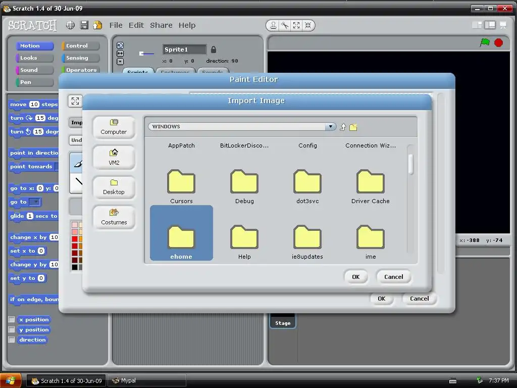
Task: Open the ime folder
Action: (370, 242)
